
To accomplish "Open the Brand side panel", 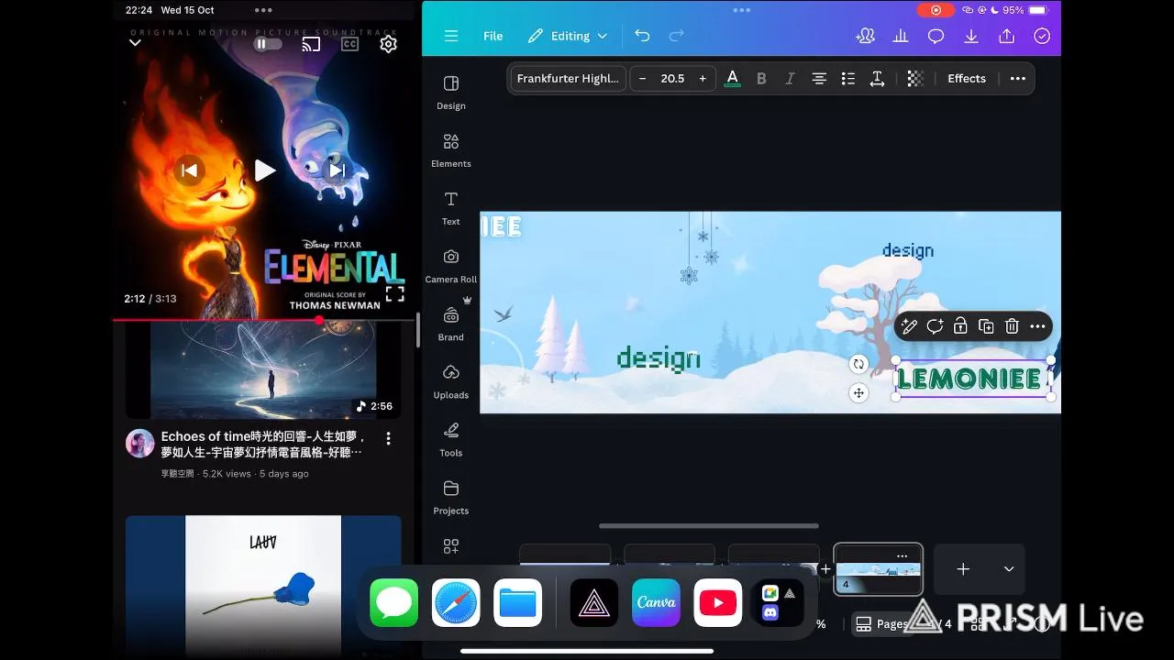I will [x=451, y=324].
